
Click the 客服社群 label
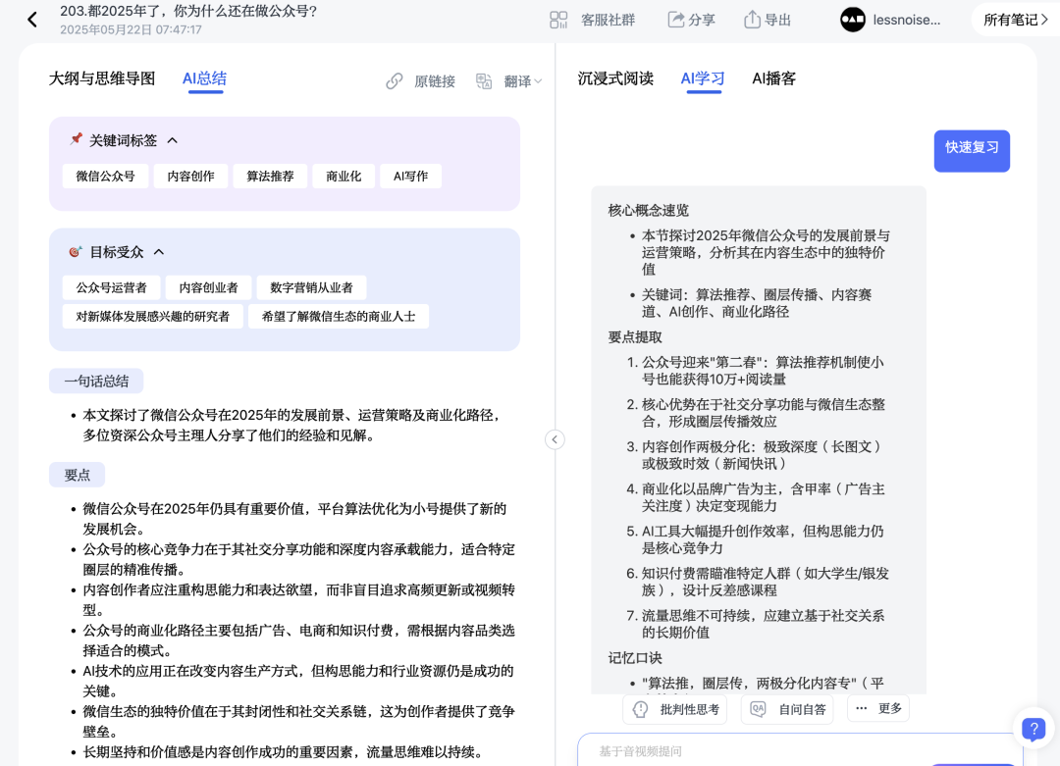pyautogui.click(x=608, y=20)
